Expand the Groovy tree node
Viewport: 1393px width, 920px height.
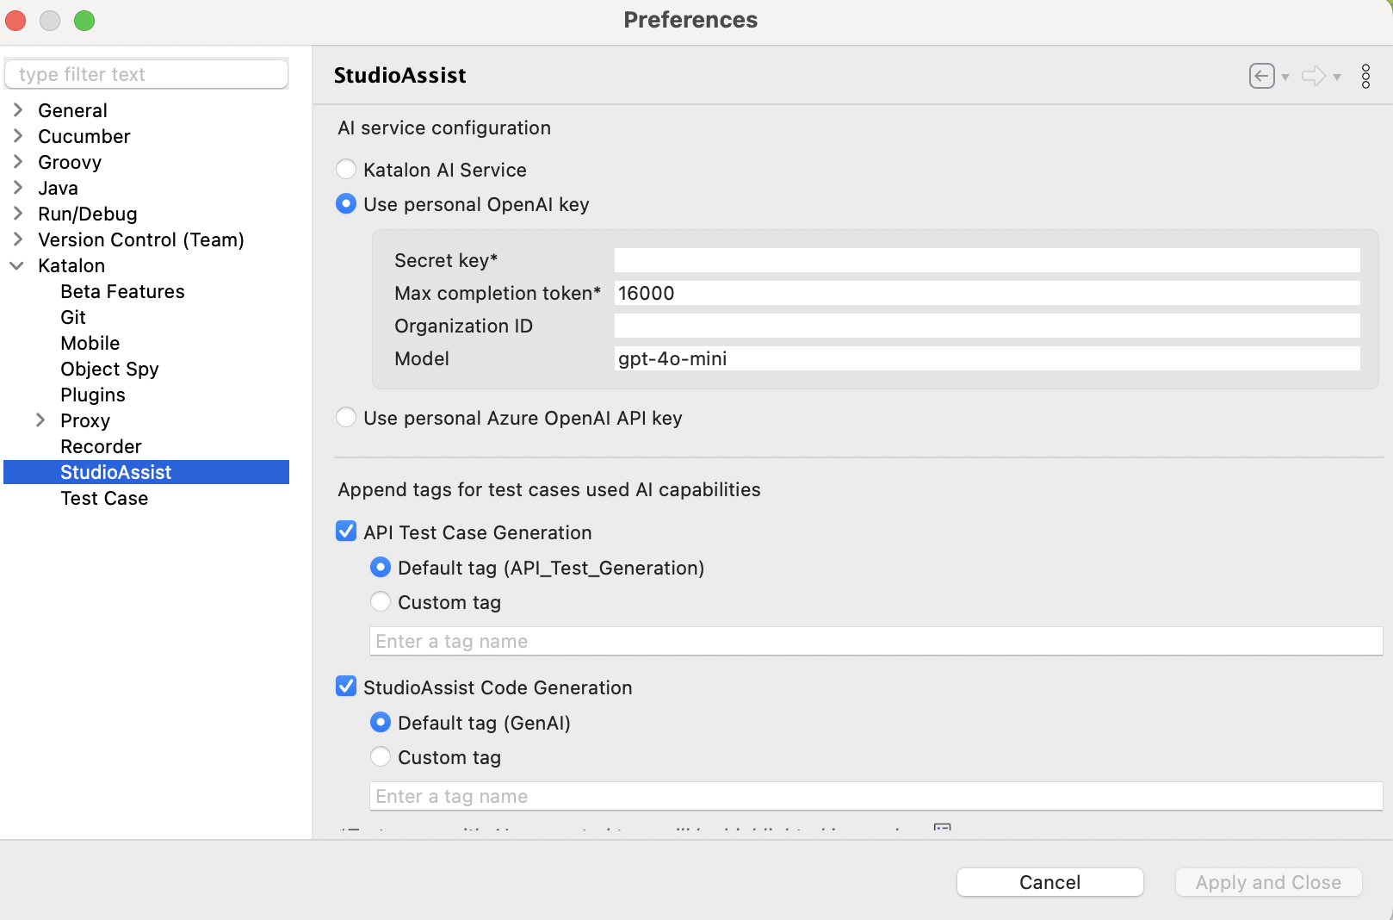point(18,161)
